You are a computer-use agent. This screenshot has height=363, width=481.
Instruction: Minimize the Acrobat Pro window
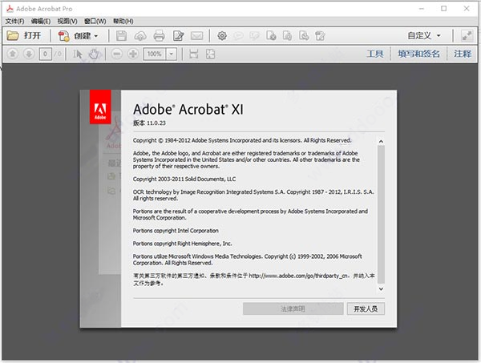[x=422, y=9]
